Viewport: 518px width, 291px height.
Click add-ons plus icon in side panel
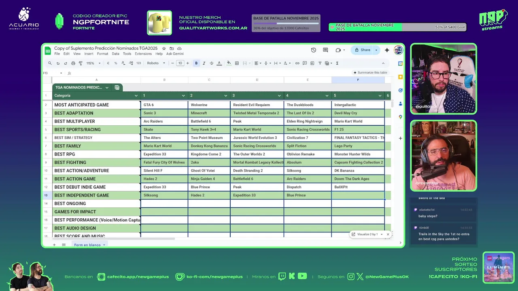(400, 138)
